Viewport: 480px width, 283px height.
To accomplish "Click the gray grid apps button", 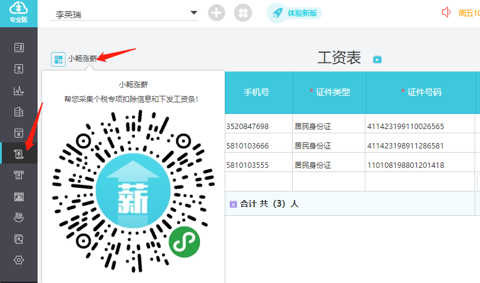I will point(243,13).
